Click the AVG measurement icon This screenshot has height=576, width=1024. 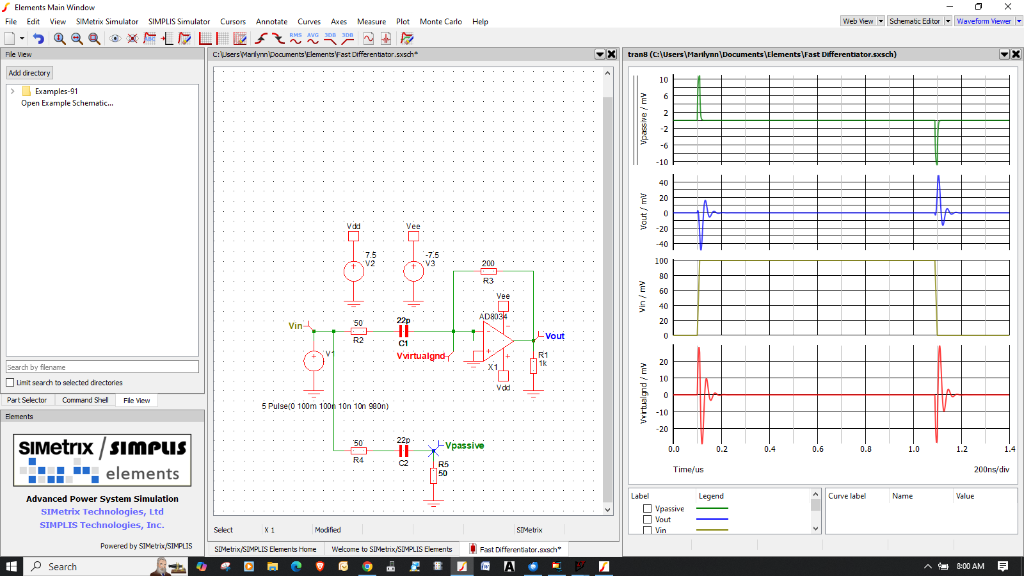313,38
